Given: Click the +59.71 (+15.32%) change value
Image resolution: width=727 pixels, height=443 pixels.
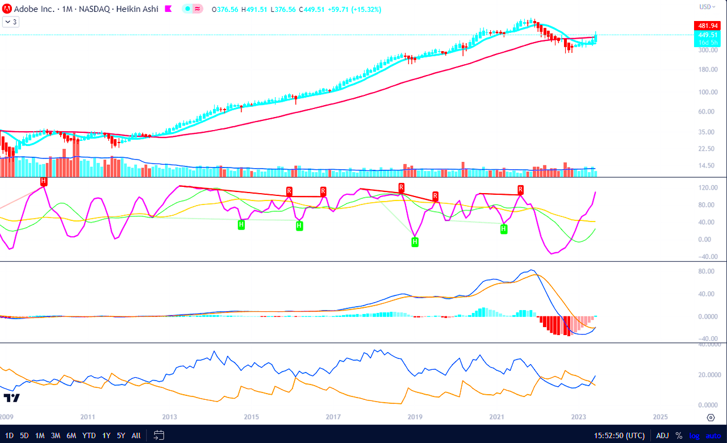Looking at the screenshot, I should point(355,10).
